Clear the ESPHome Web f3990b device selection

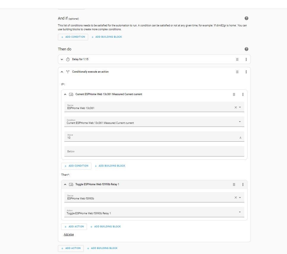[x=236, y=197]
